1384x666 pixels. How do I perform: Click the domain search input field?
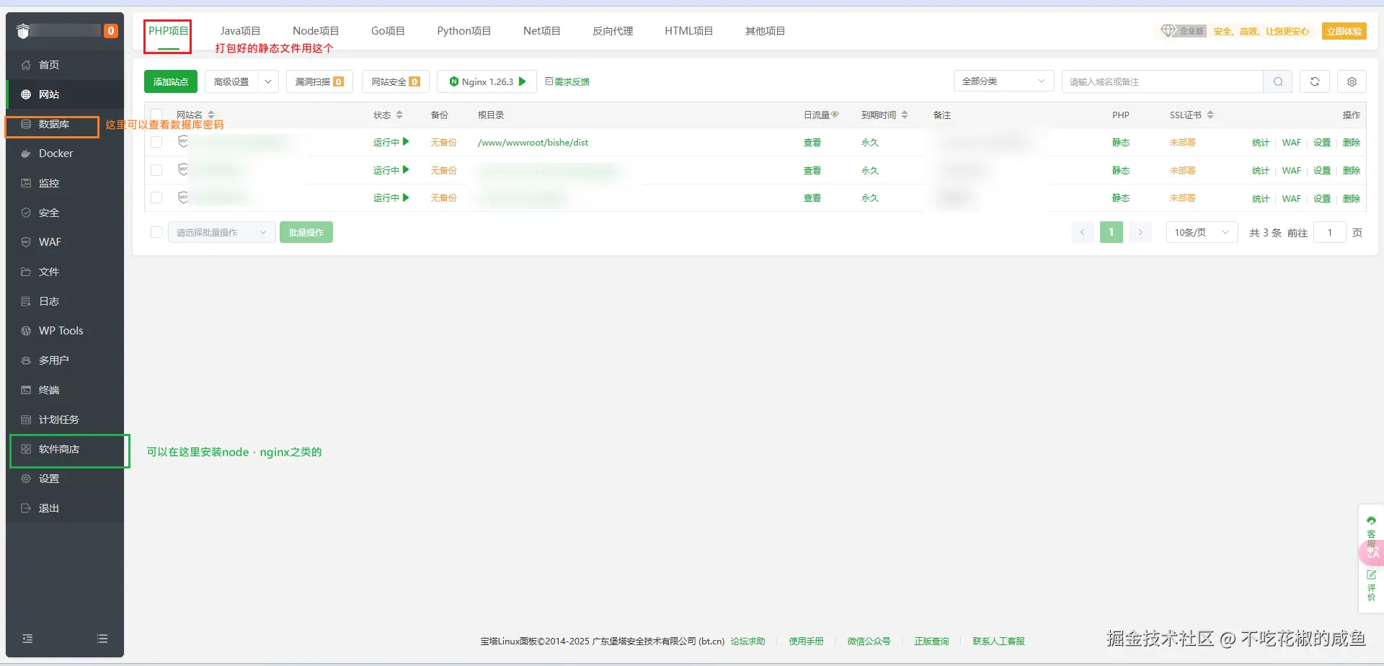click(x=1163, y=81)
